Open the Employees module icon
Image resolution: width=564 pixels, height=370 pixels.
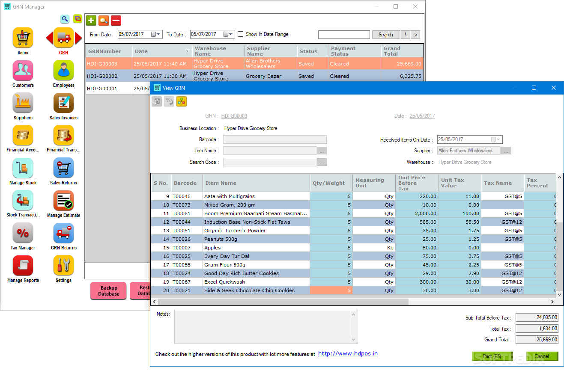tap(63, 70)
